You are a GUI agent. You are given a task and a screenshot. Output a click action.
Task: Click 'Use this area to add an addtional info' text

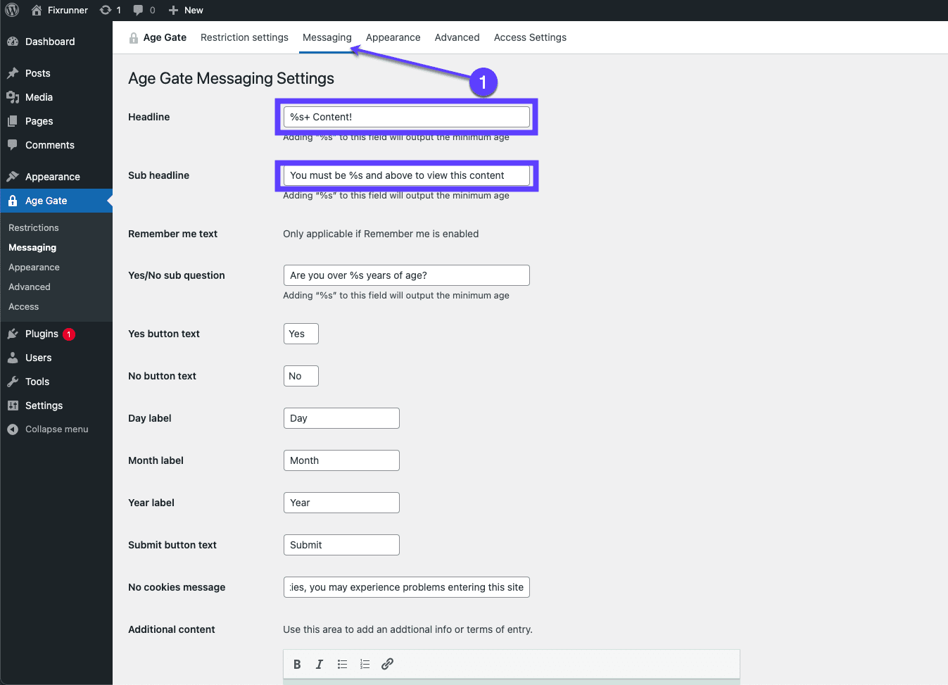(x=407, y=629)
